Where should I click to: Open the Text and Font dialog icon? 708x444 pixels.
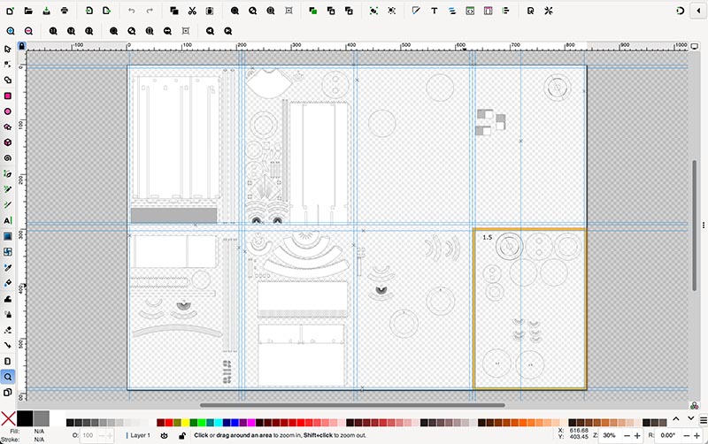435,11
